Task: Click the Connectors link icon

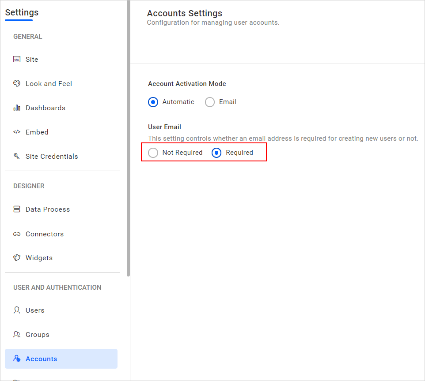Action: (17, 234)
